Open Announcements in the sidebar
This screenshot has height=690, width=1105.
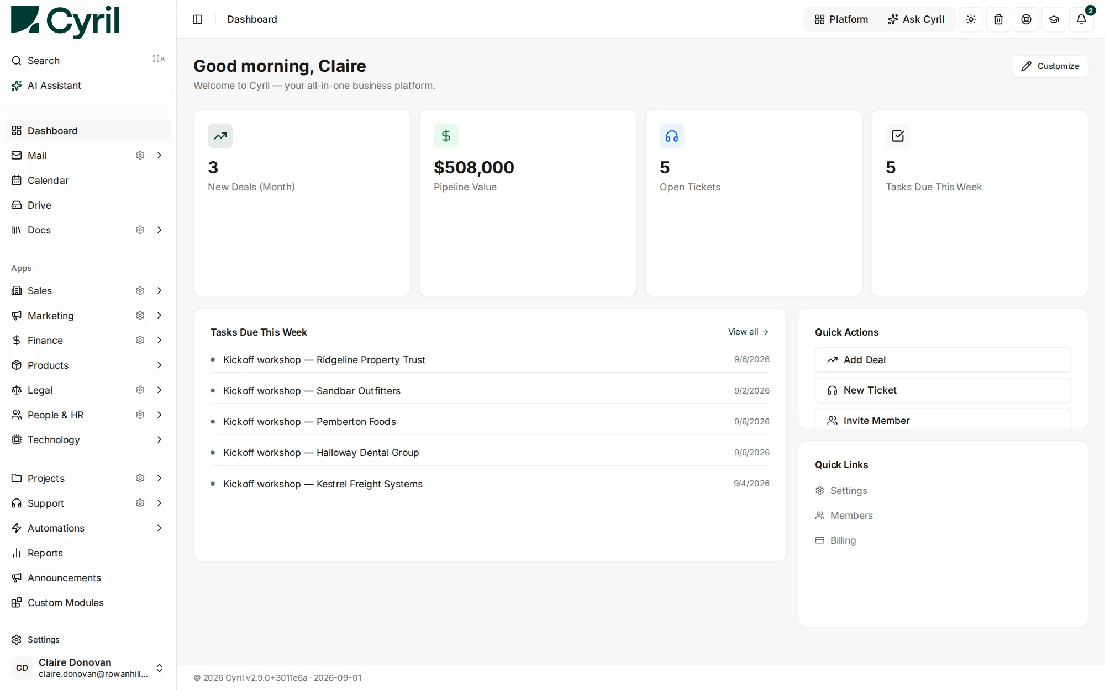click(x=88, y=578)
